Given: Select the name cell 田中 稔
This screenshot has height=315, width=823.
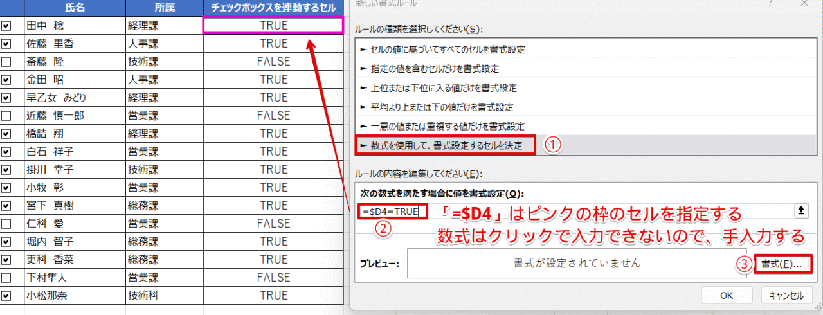Looking at the screenshot, I should pyautogui.click(x=75, y=26).
